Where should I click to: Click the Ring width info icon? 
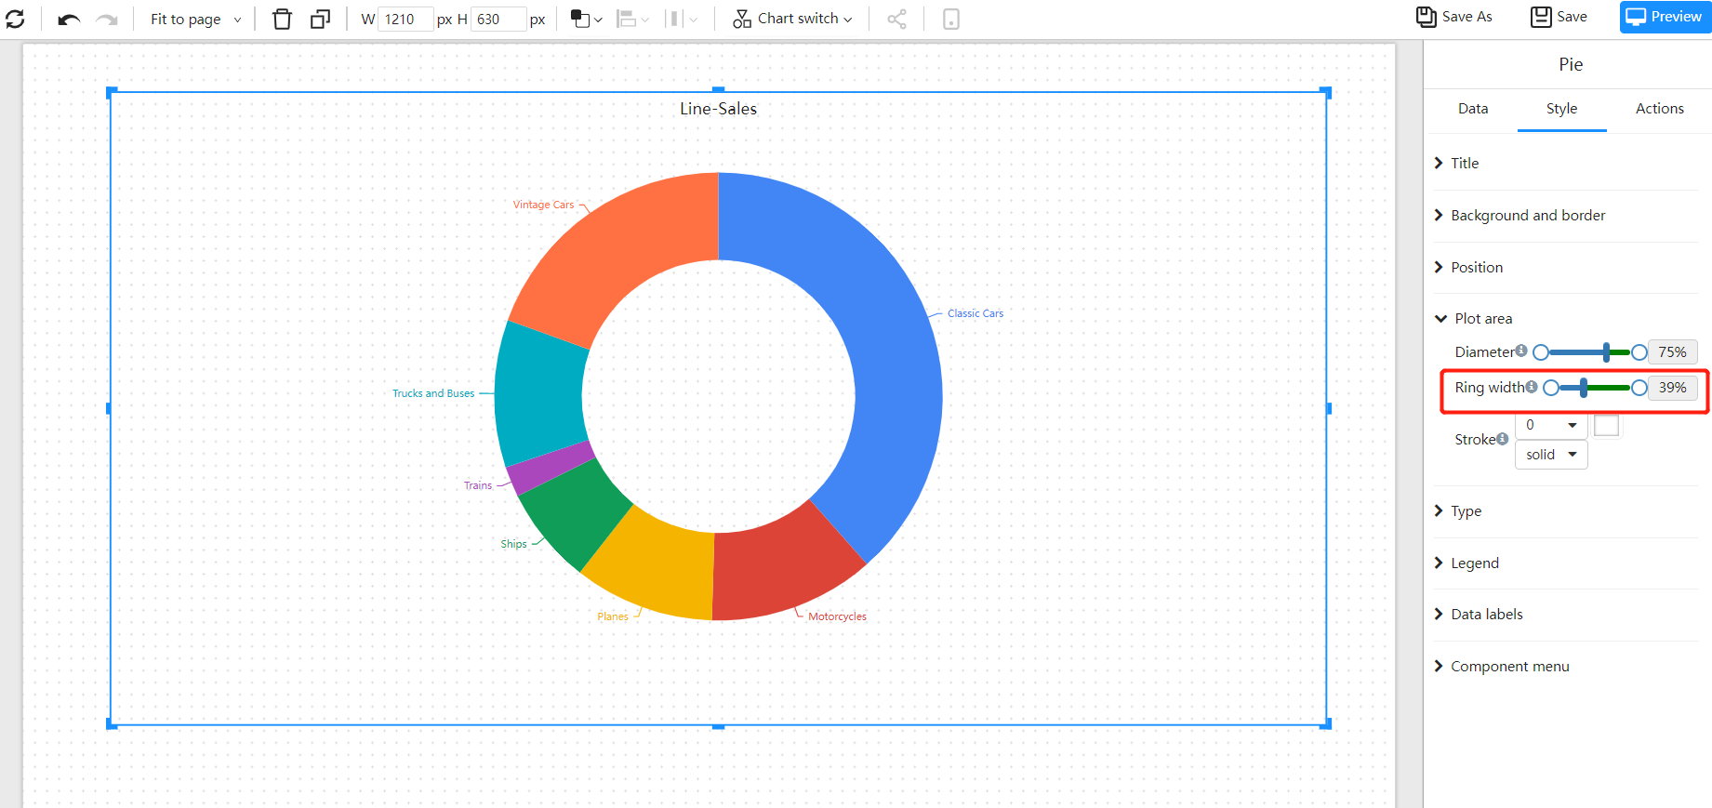click(1531, 386)
